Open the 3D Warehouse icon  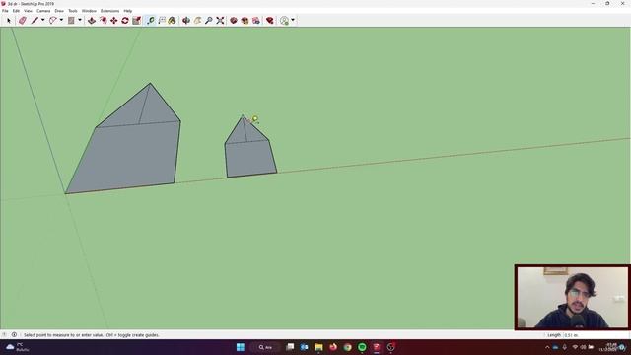point(234,20)
